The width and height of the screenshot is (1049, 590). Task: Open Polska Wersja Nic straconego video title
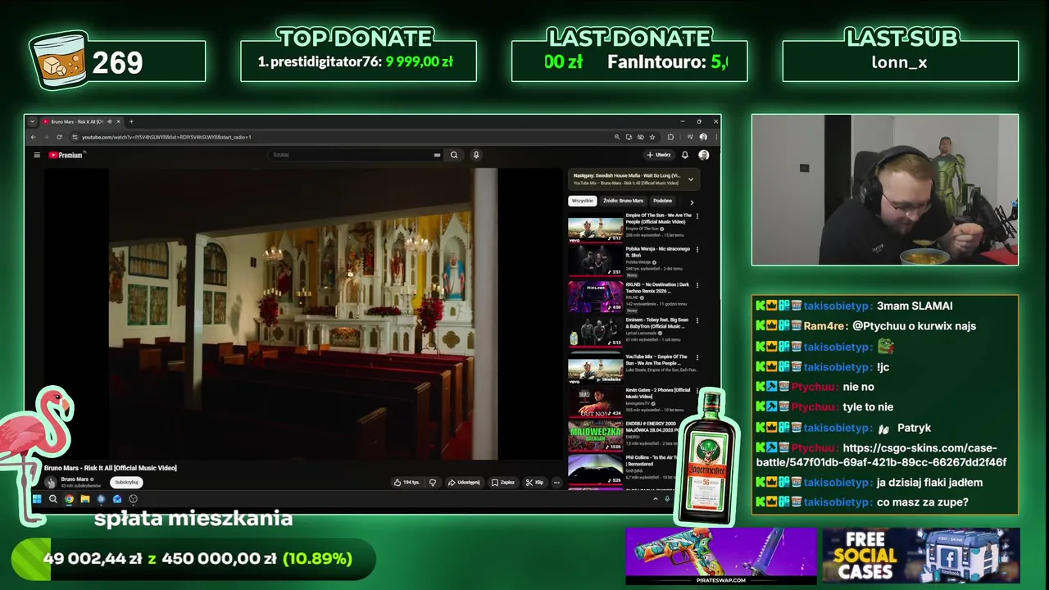pos(658,252)
